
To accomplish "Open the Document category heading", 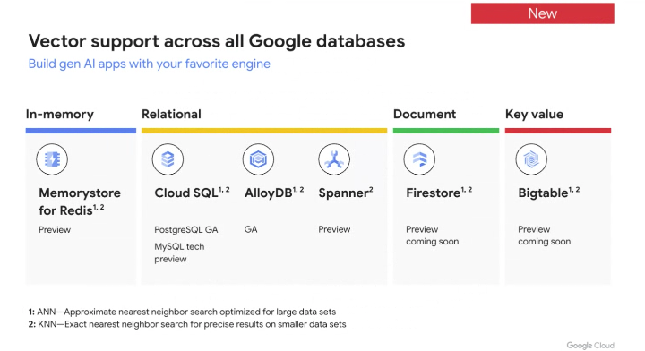I will [424, 114].
